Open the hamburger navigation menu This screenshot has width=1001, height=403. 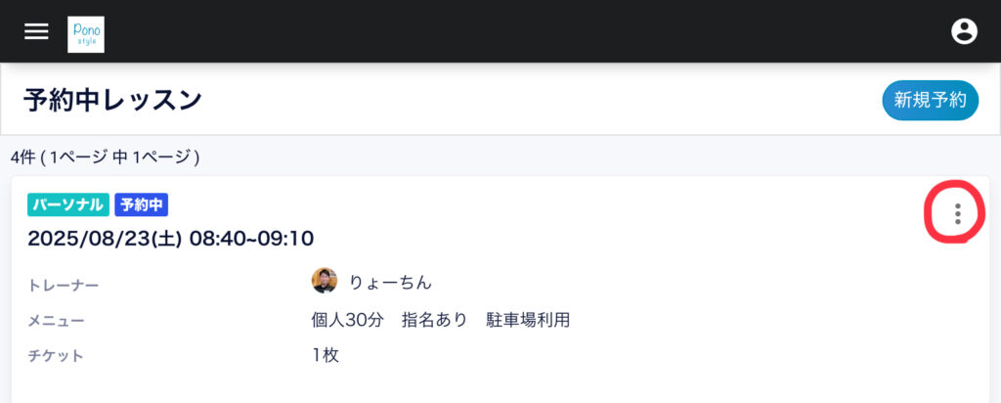click(x=36, y=31)
